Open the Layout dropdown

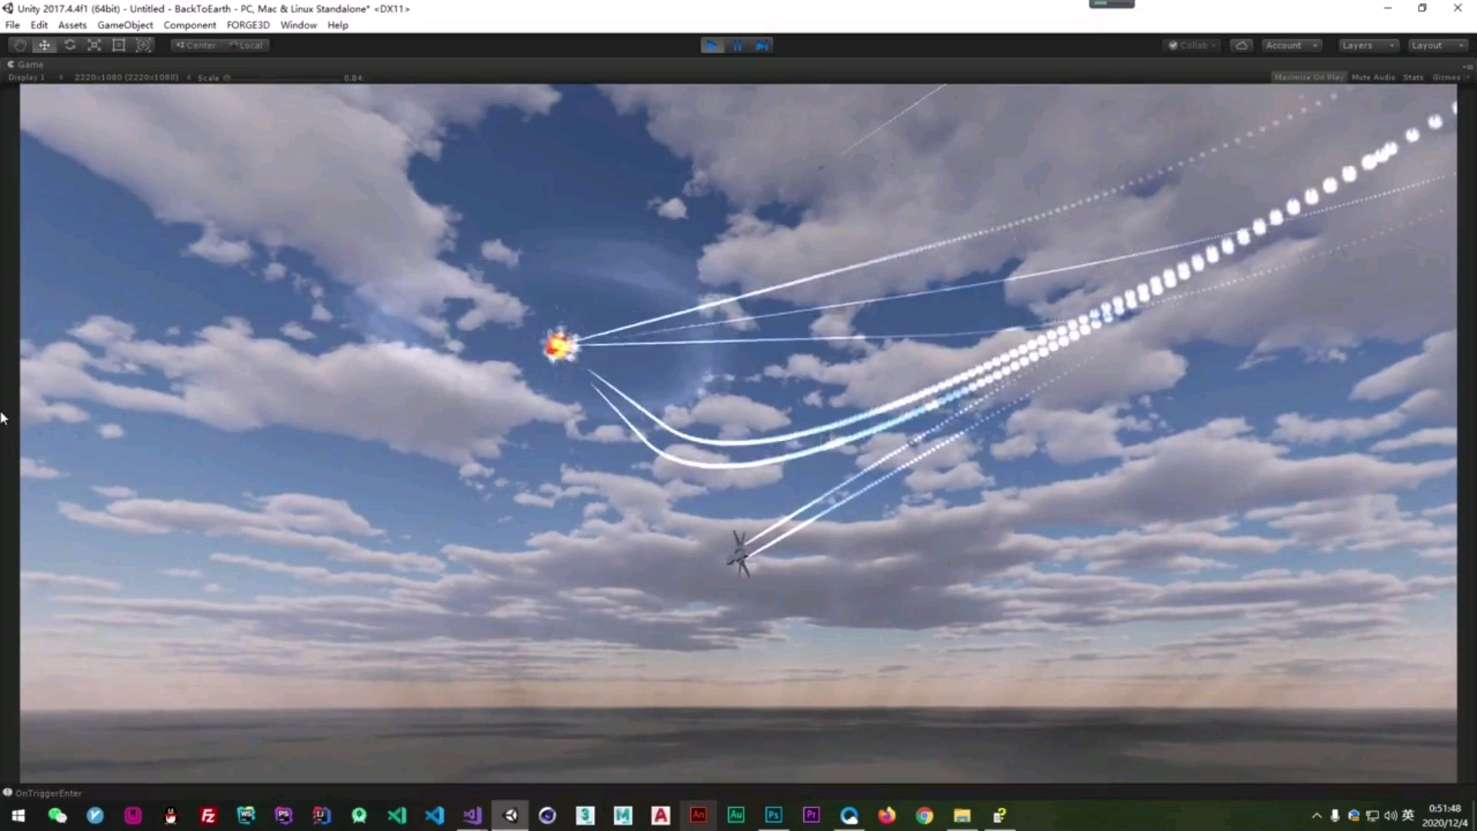1435,45
